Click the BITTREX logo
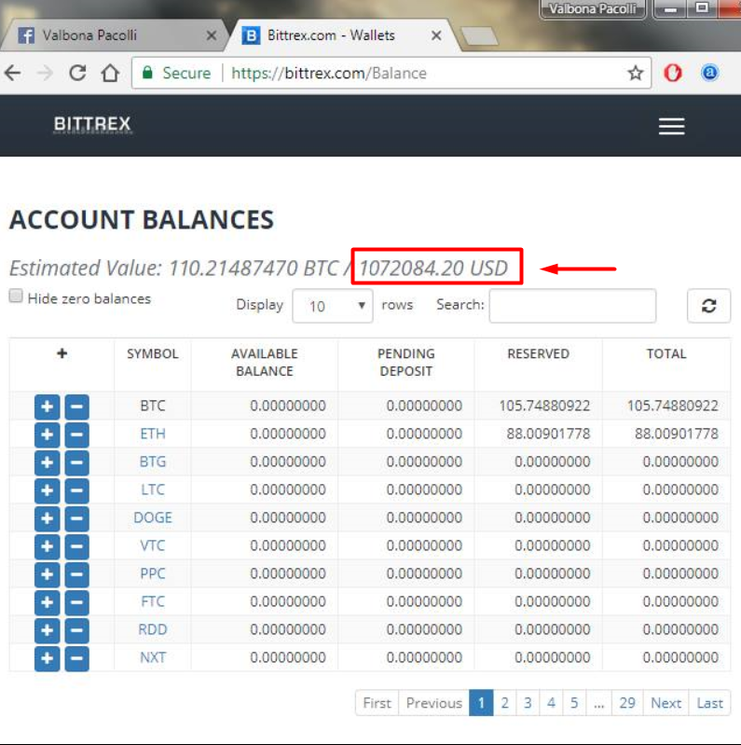This screenshot has height=745, width=741. click(x=92, y=124)
